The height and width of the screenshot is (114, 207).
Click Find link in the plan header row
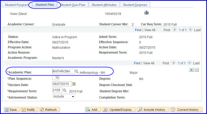pos(137,63)
